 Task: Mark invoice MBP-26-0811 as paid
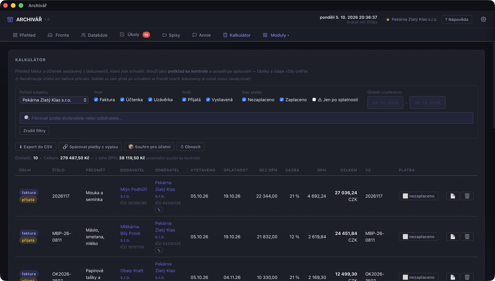click(418, 237)
